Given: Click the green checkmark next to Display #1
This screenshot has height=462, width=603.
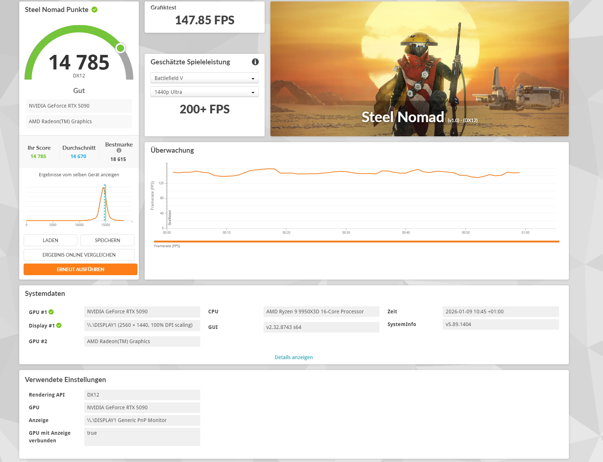Looking at the screenshot, I should point(59,325).
